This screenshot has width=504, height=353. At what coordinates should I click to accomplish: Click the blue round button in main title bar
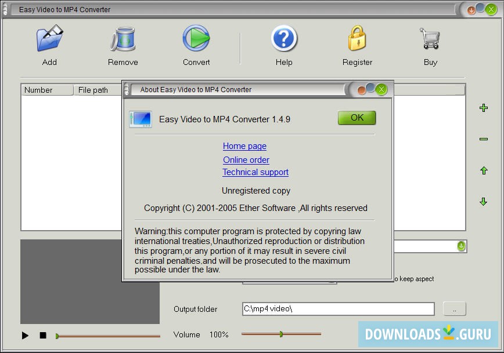click(x=480, y=8)
